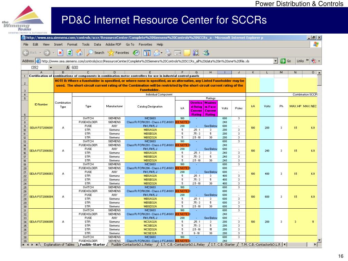
Task: Click the Address bar URL field
Action: click(x=157, y=61)
